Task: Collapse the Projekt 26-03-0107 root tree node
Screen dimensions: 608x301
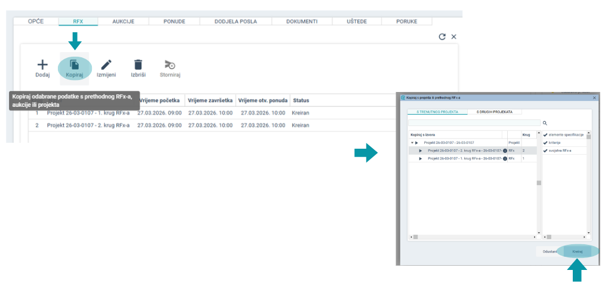Action: tap(412, 143)
